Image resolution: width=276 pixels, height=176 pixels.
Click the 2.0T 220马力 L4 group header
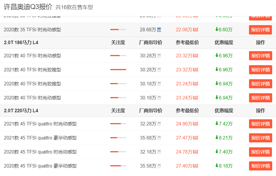coord(21,111)
